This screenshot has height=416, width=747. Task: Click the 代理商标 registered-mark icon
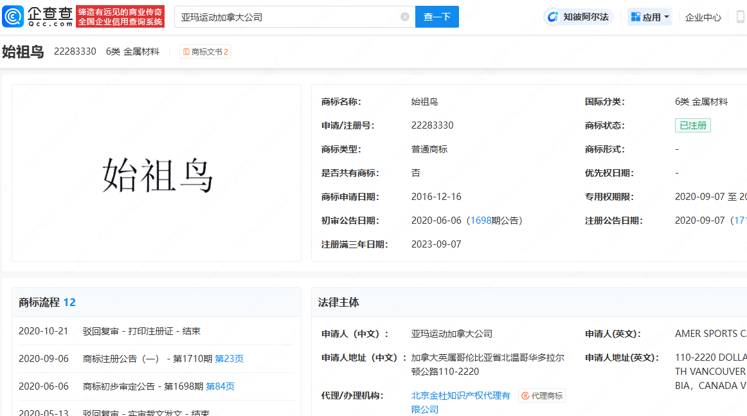click(525, 396)
